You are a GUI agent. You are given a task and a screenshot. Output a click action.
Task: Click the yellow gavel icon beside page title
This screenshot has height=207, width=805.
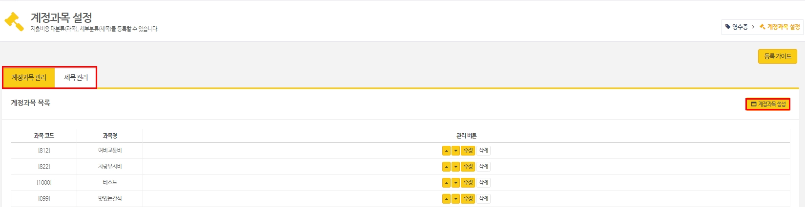tap(14, 21)
